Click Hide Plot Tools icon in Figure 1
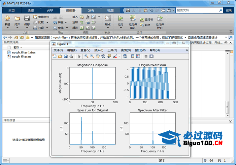 click(146, 56)
